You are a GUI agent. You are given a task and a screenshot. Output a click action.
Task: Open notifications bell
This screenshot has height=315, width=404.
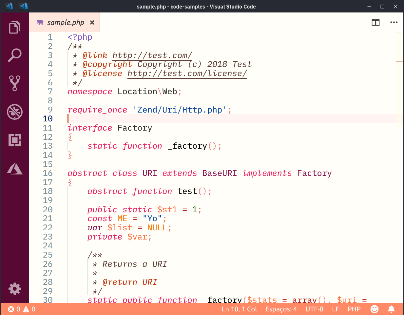pos(391,309)
